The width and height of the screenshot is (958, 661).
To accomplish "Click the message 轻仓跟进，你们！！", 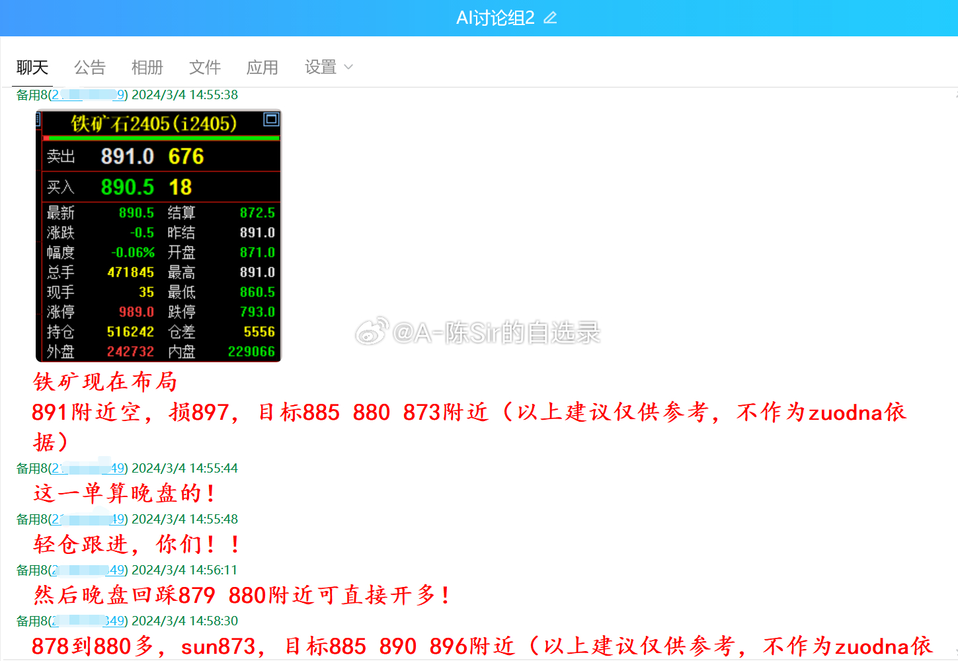I will click(138, 544).
